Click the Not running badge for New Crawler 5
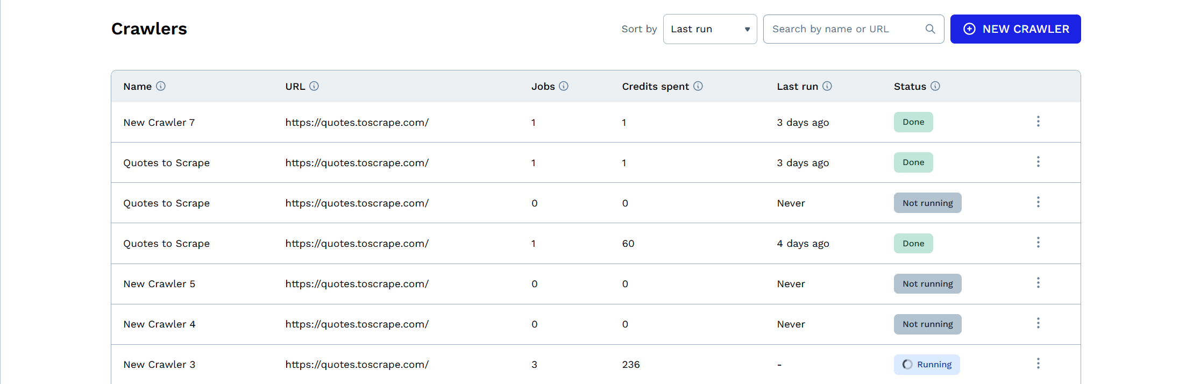The width and height of the screenshot is (1186, 384). pos(927,284)
